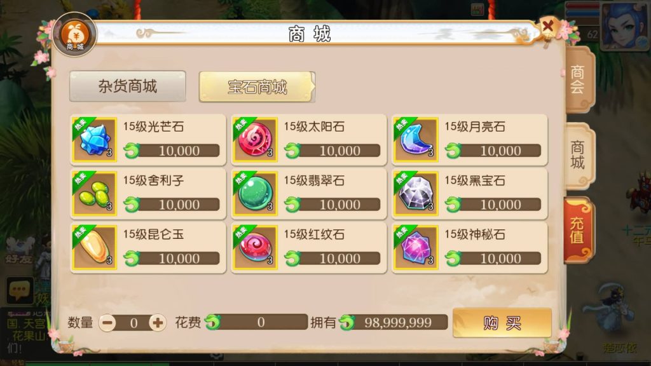
Task: Click the quantity number field
Action: click(134, 323)
